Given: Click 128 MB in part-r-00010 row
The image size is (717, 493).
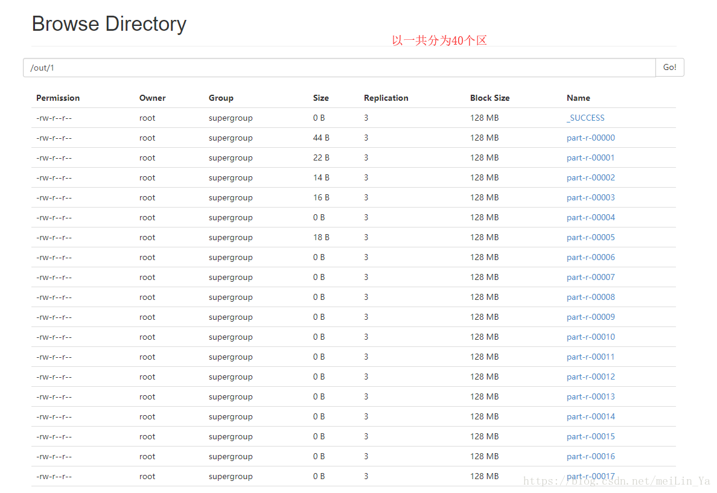Looking at the screenshot, I should tap(484, 337).
